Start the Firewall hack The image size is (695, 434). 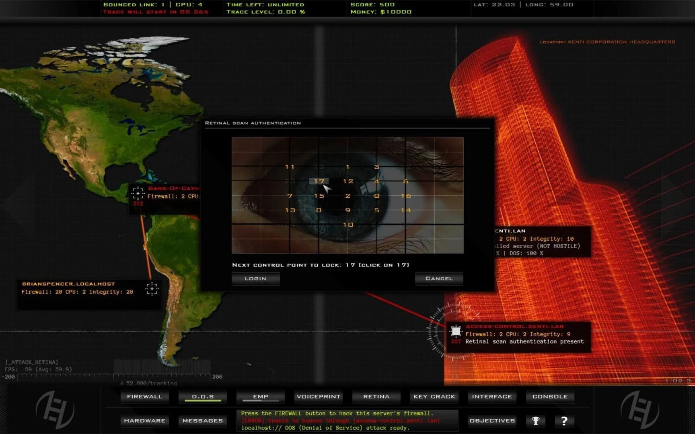144,397
